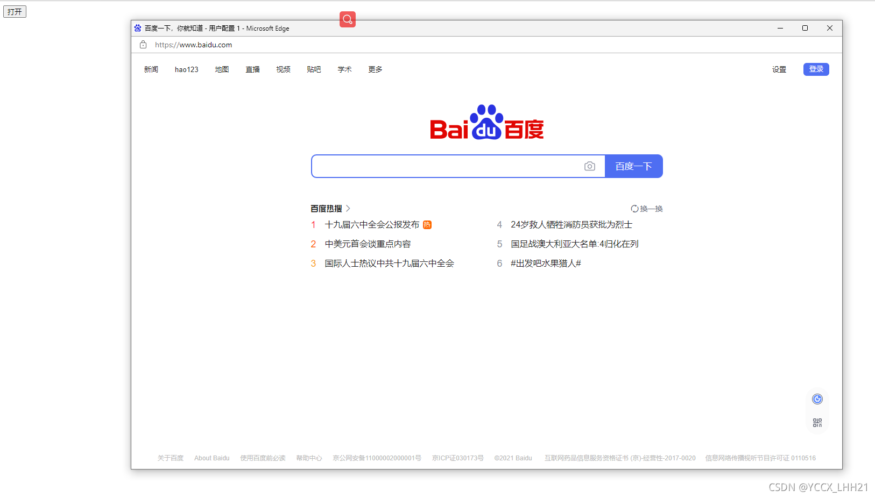Click footer link 京公网安备11000002000001号
Image resolution: width=875 pixels, height=498 pixels.
click(x=377, y=458)
